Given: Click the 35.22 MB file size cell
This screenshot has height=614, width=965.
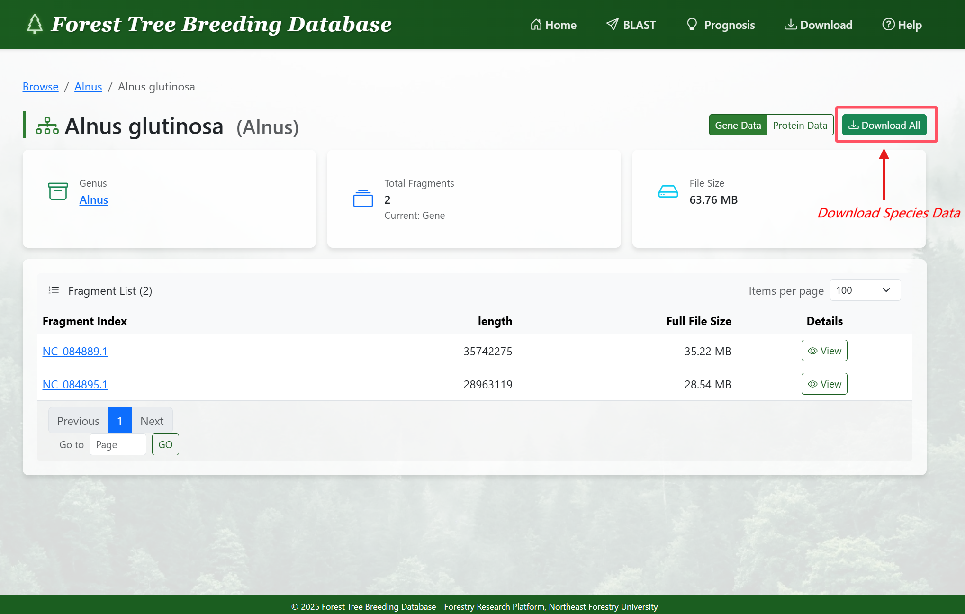Looking at the screenshot, I should [708, 351].
